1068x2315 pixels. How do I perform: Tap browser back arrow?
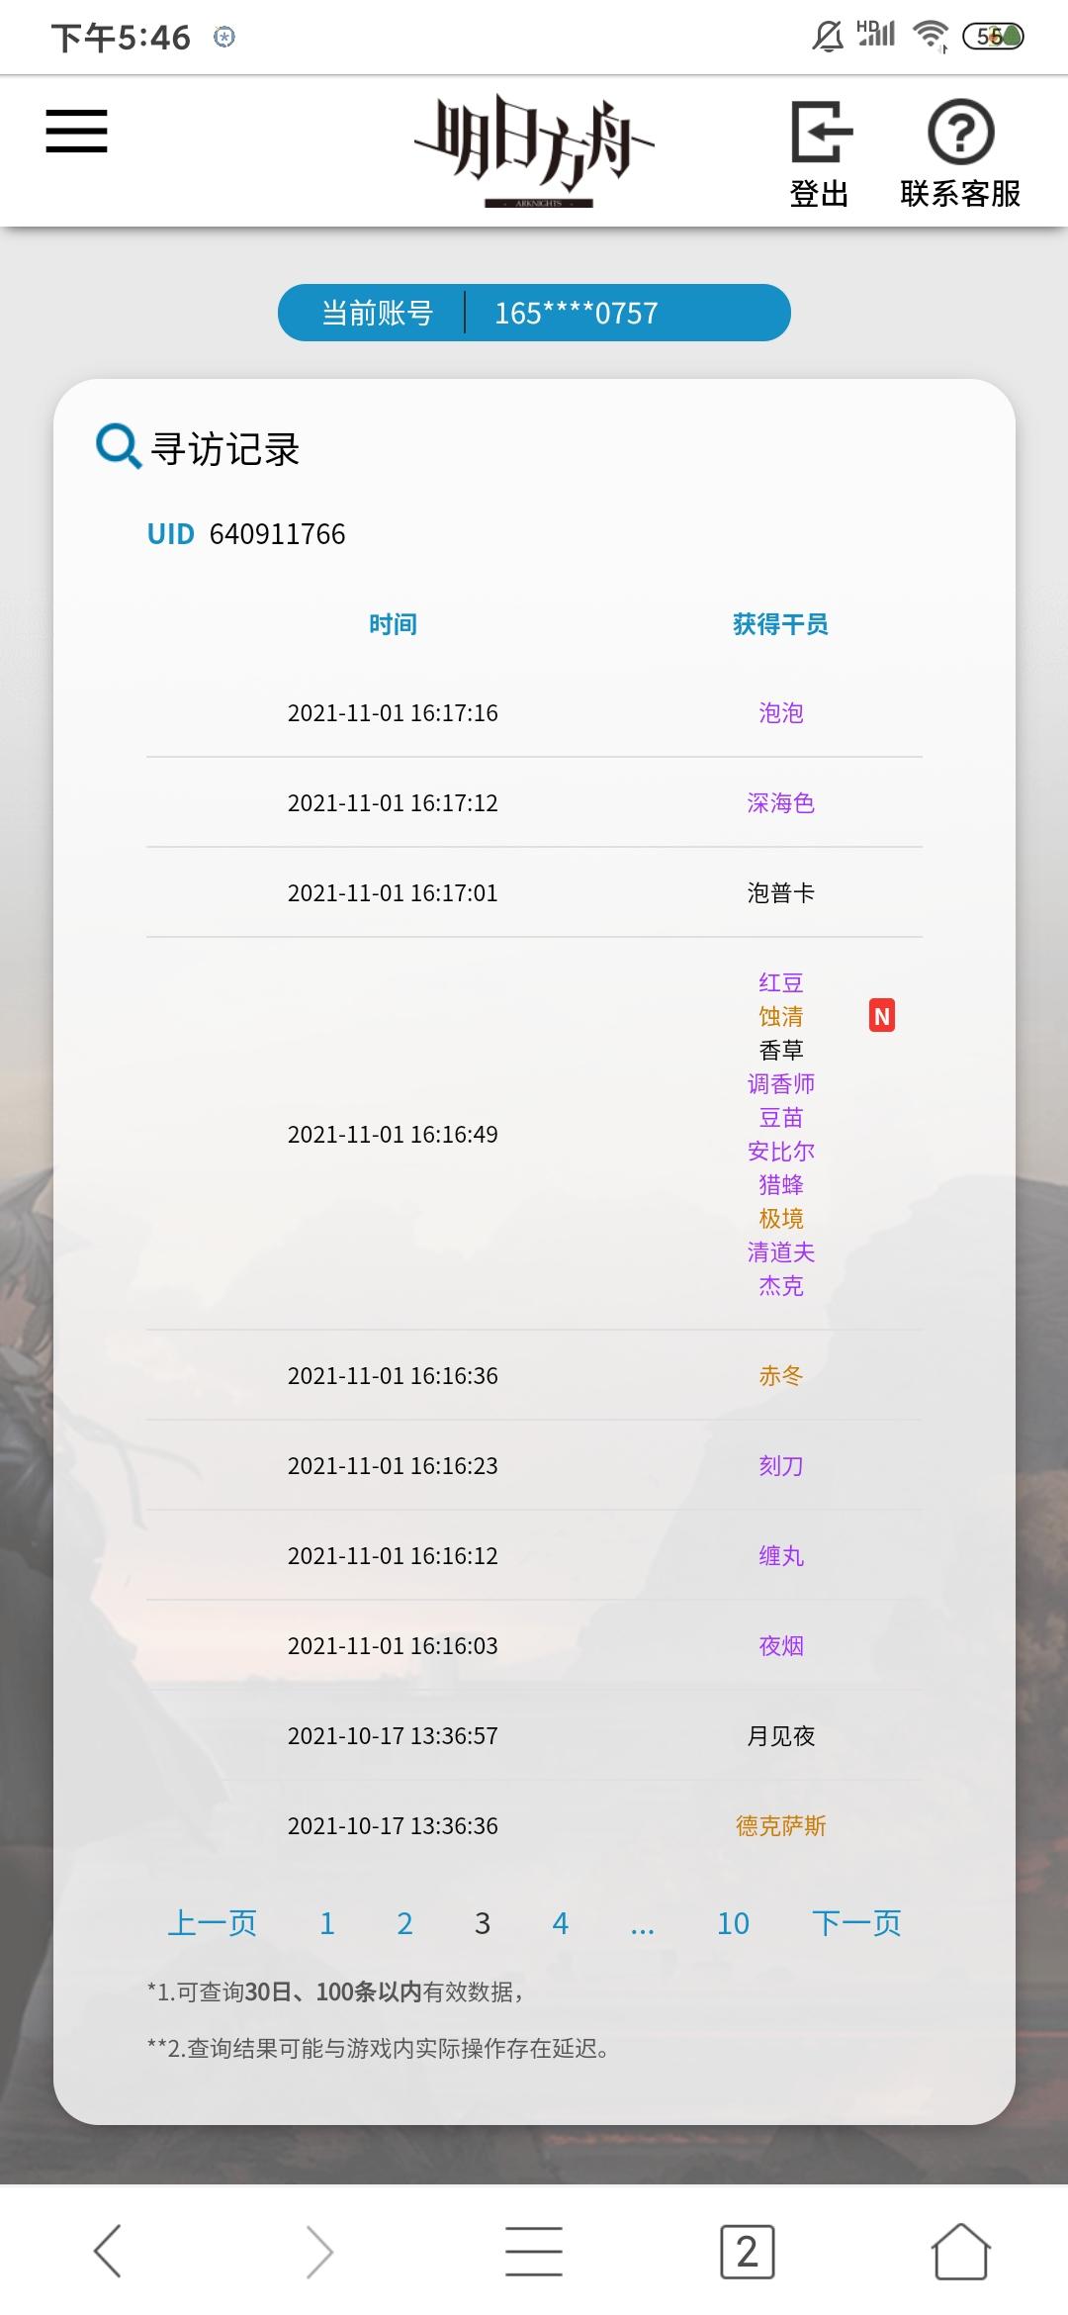point(108,2251)
